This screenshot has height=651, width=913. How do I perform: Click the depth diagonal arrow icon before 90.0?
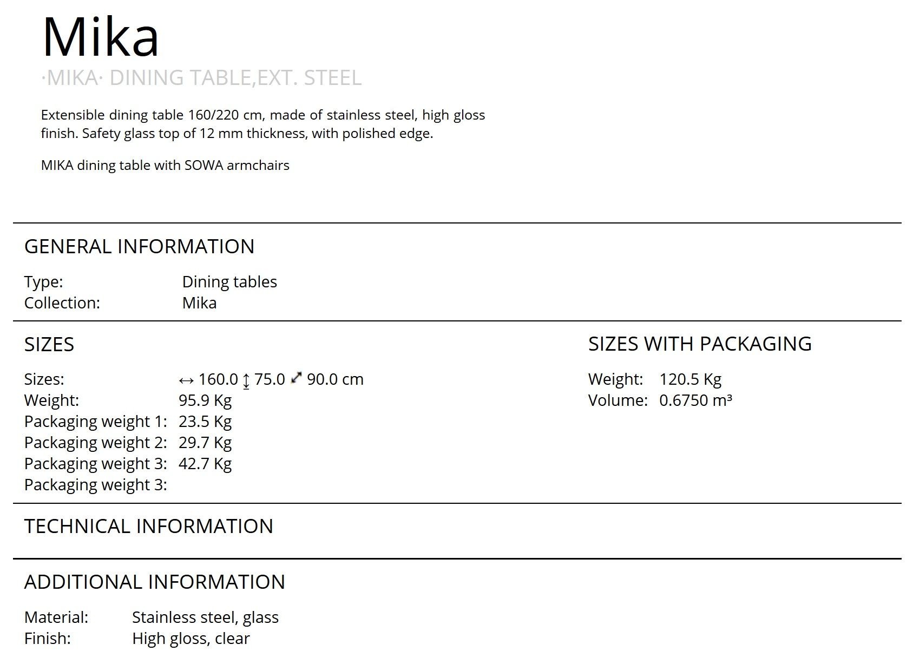(x=296, y=378)
